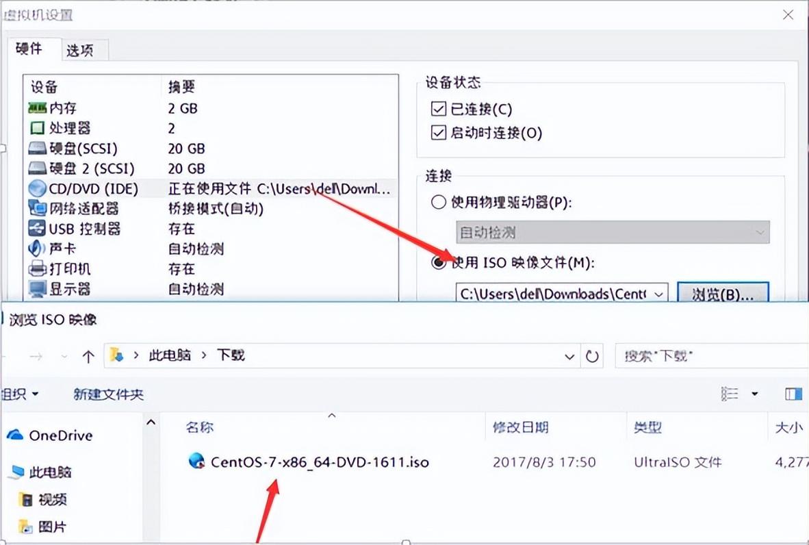Select the memory (内存) device icon
809x545 pixels.
37,108
